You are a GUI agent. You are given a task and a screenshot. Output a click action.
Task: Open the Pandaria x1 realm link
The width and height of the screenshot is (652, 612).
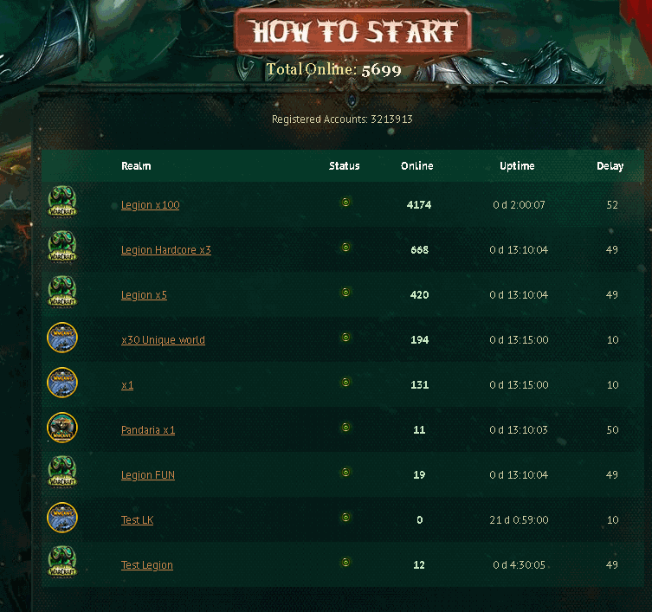click(x=147, y=430)
